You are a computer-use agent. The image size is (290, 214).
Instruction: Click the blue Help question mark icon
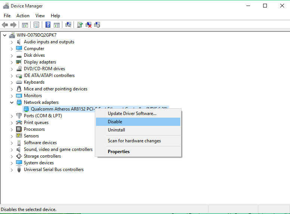[48, 25]
